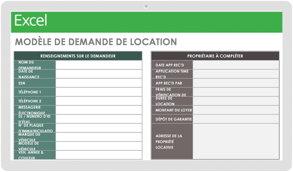The width and height of the screenshot is (293, 172).
Task: Click the 'DL / Numéro d'ID d'état' input cell
Action: pos(99,119)
